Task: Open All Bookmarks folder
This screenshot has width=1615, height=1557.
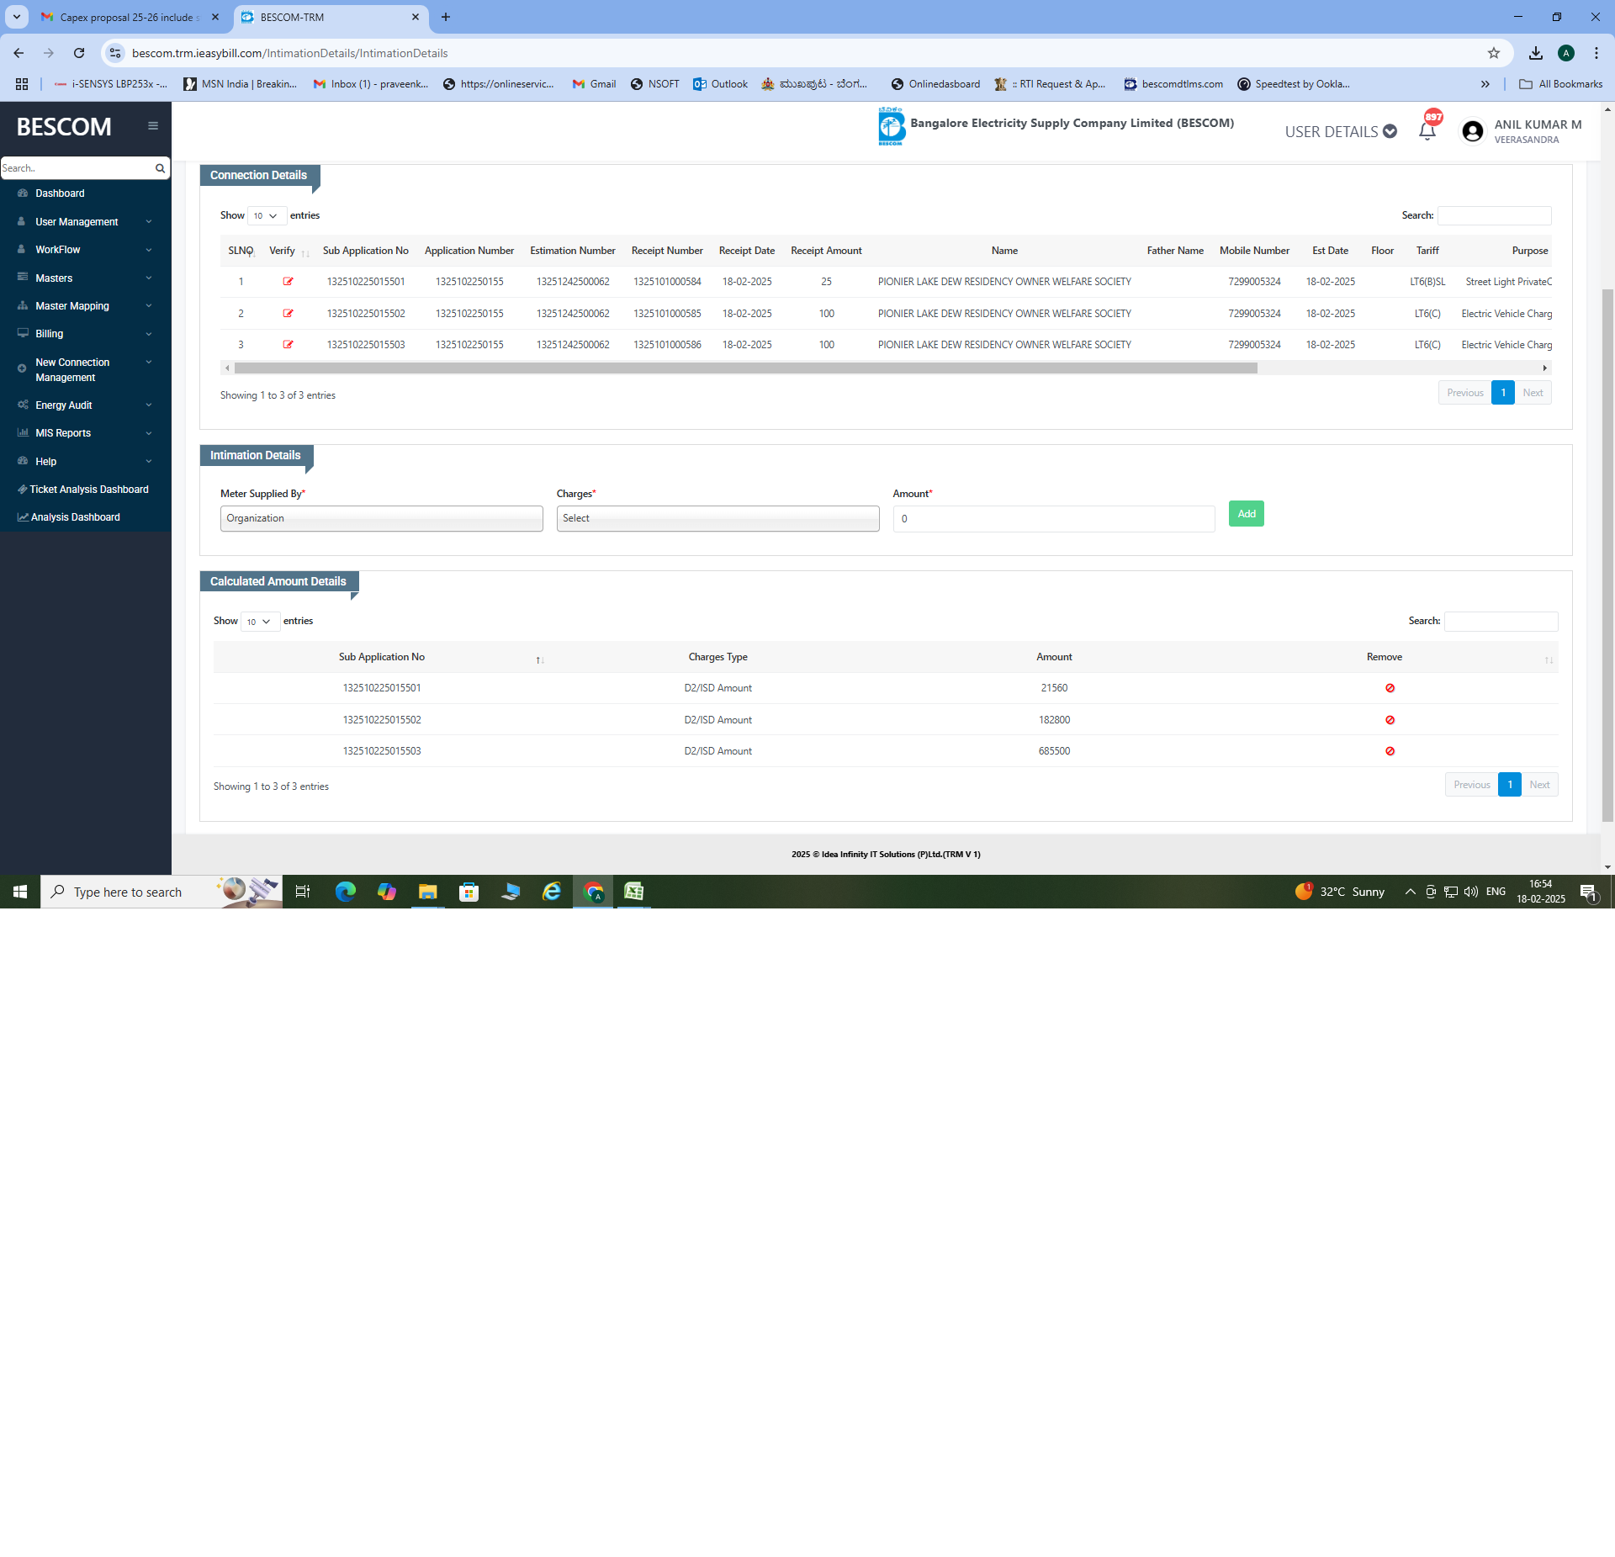Action: coord(1560,84)
